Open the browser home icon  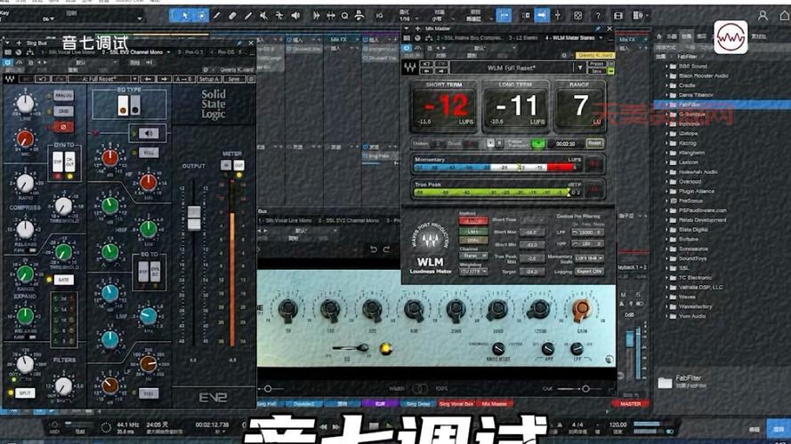click(x=659, y=36)
